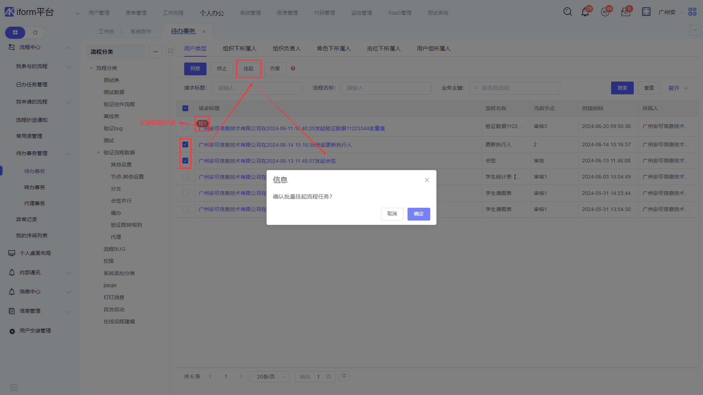The width and height of the screenshot is (703, 395).
Task: Toggle fullscreen mode icon
Action: tap(646, 12)
